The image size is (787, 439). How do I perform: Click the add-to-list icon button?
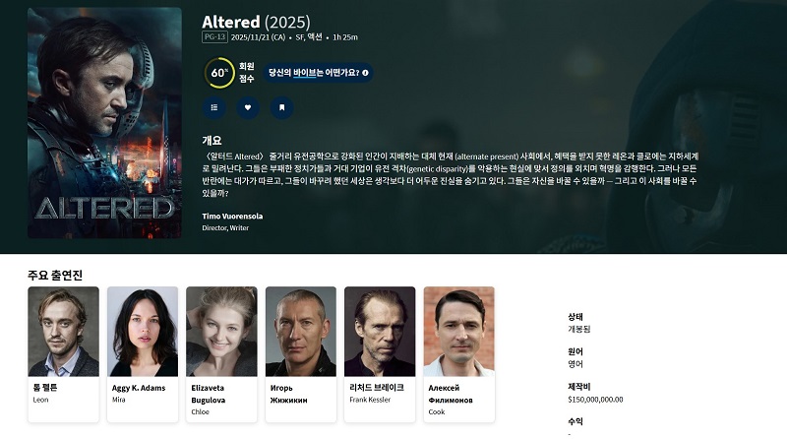214,107
